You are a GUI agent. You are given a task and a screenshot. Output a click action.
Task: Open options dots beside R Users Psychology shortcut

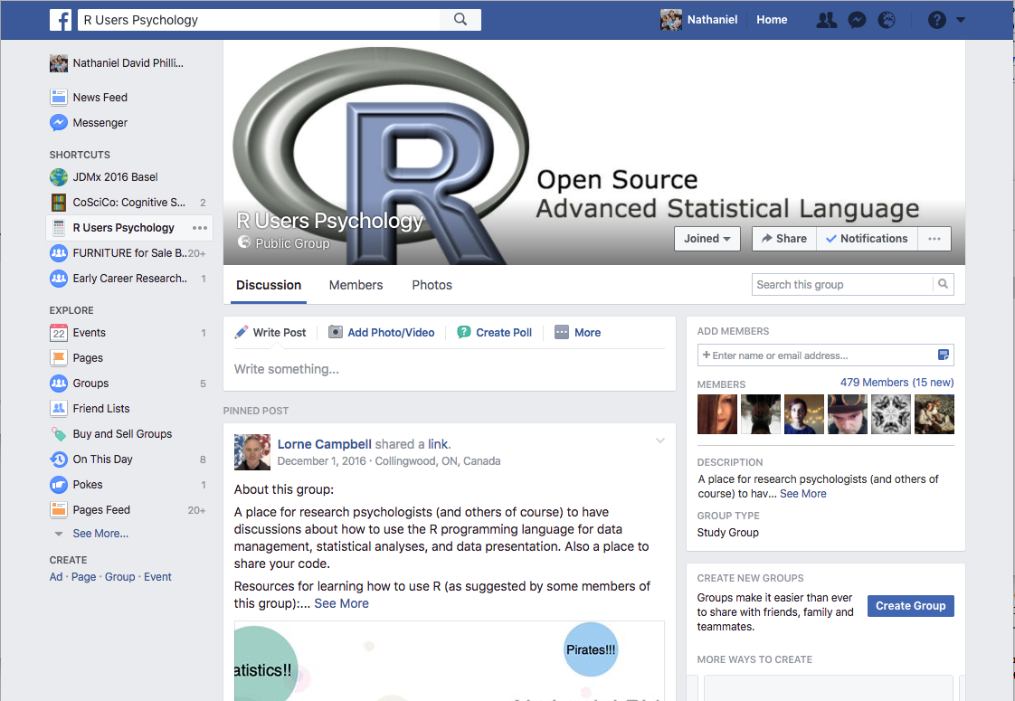pos(199,228)
